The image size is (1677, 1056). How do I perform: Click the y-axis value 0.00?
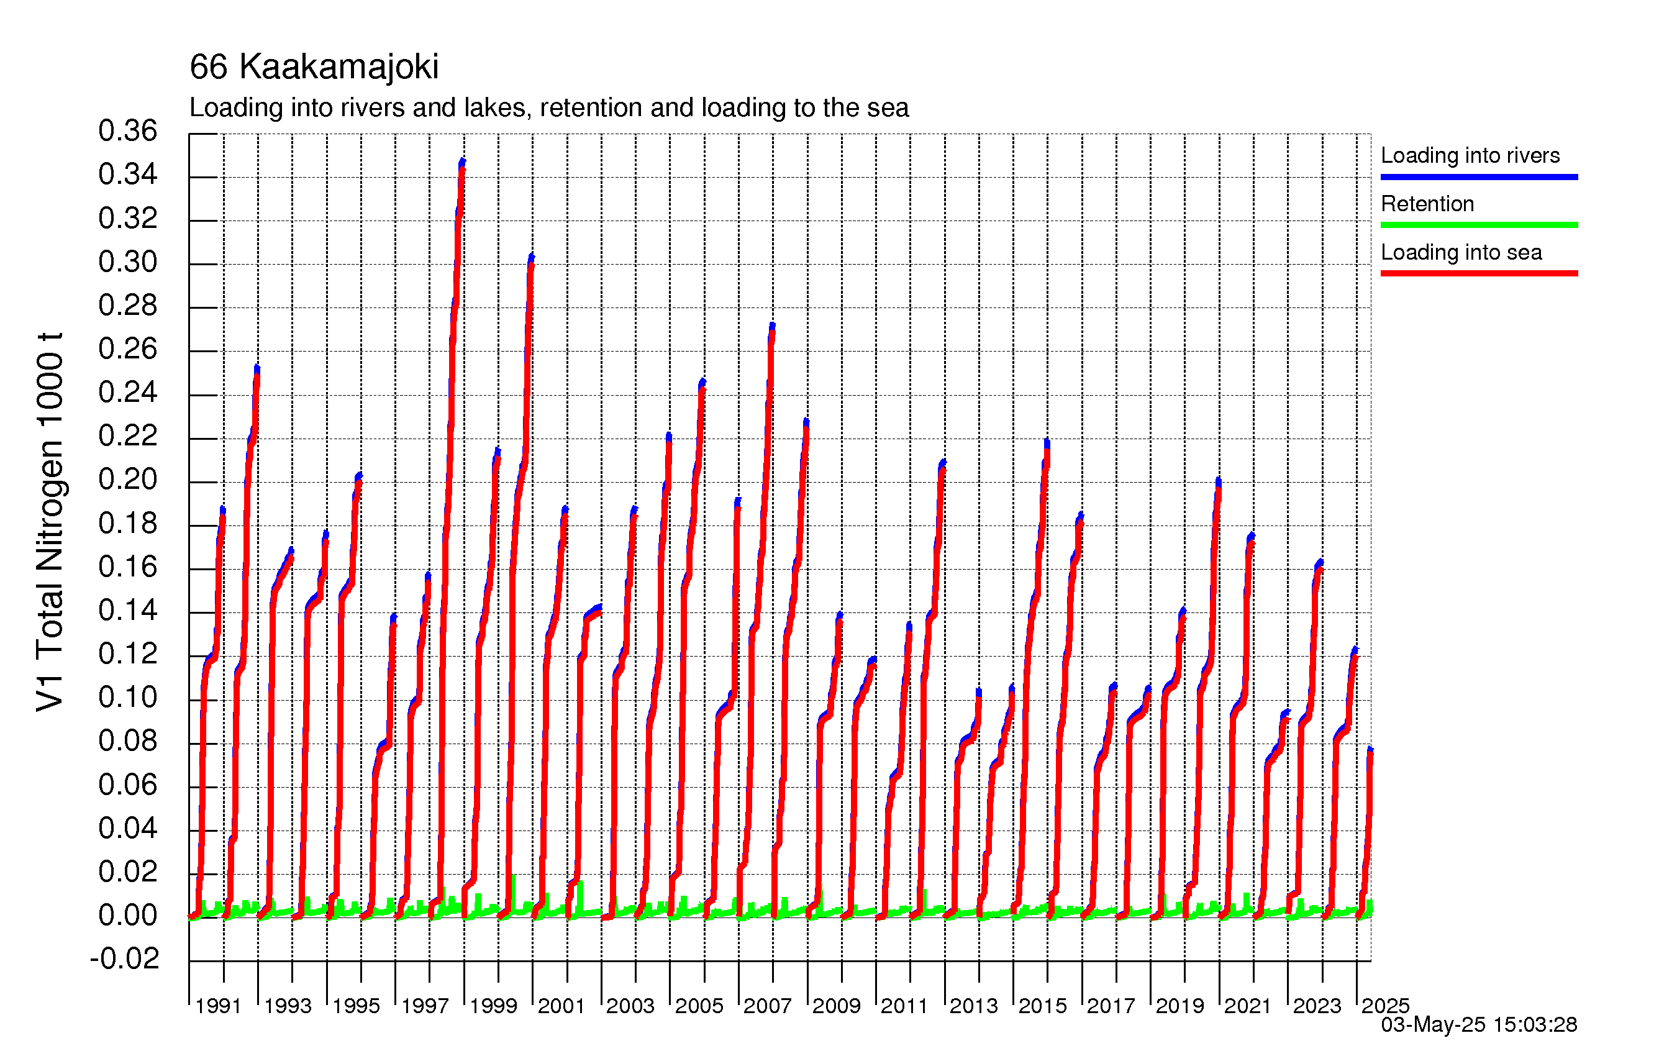click(128, 915)
